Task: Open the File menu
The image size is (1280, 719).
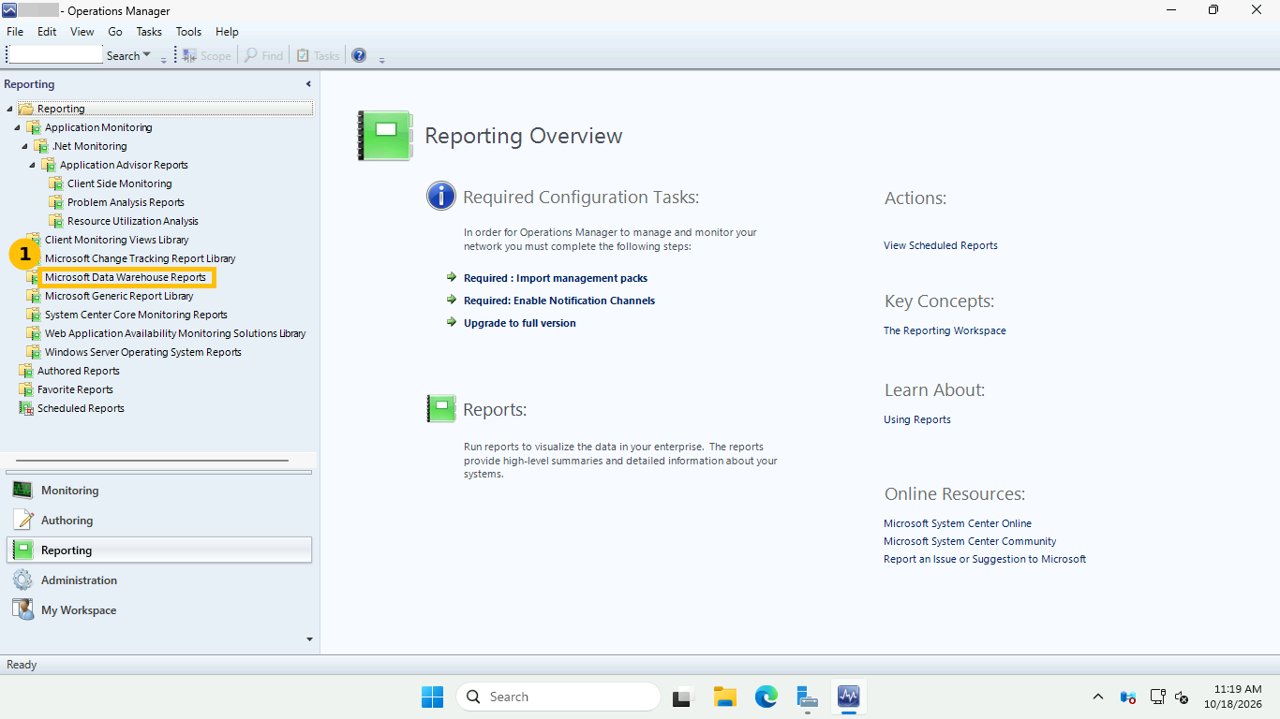Action: coord(15,32)
